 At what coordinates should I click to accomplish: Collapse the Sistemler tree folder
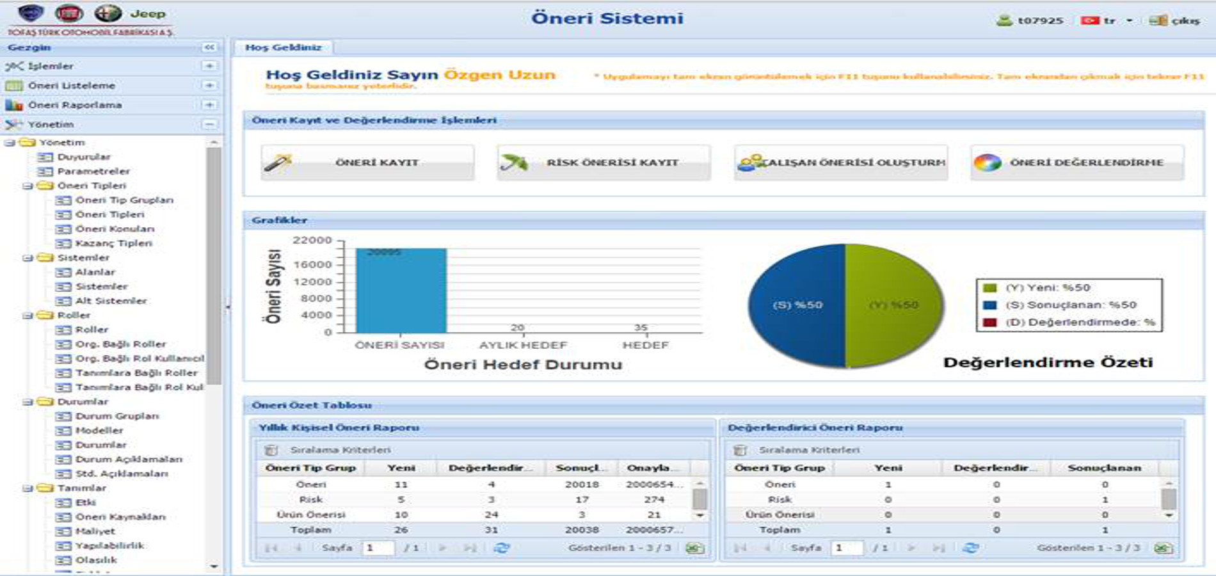[x=28, y=258]
